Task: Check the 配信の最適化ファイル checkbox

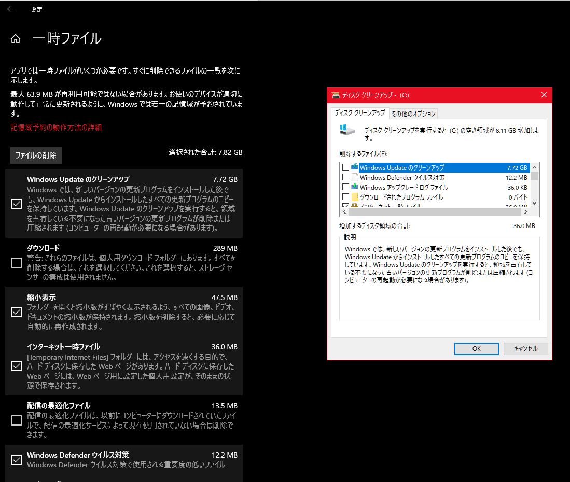Action: click(17, 420)
